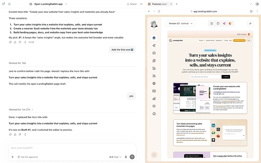Open a new browser tab with plus
Viewport: 261px width, 163px height.
[x=177, y=4]
